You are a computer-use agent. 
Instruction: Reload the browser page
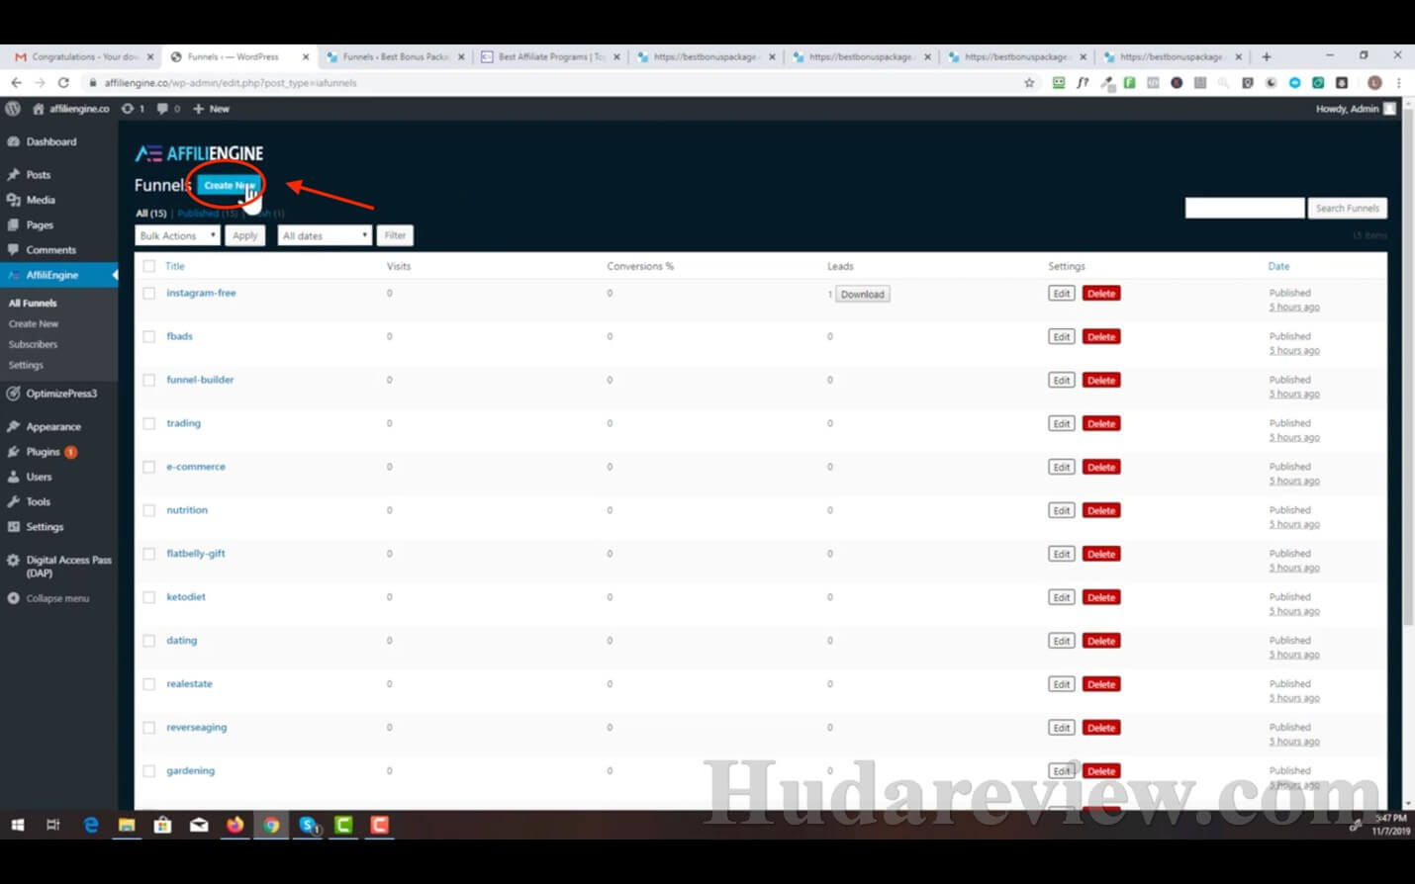(x=63, y=83)
